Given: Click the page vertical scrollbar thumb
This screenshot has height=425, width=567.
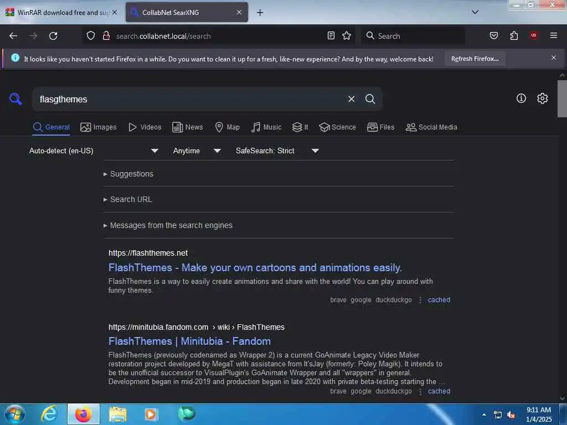Looking at the screenshot, I should 562,99.
